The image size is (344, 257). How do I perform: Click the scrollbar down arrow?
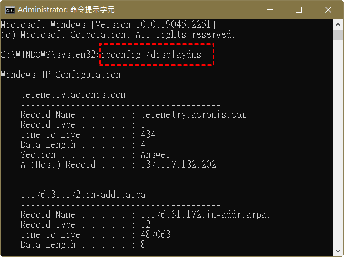pyautogui.click(x=338, y=251)
